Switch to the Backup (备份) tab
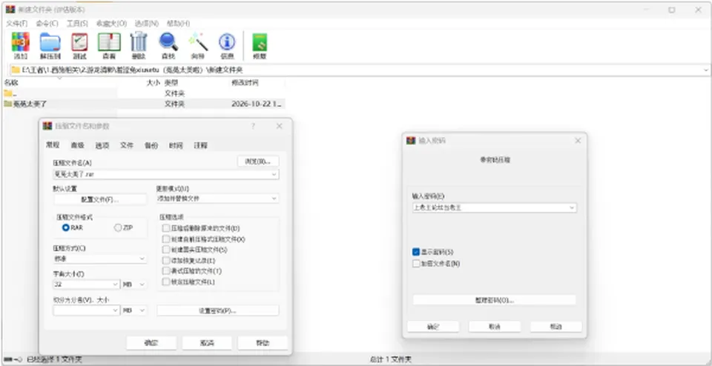Viewport: 712px width, 366px height. 151,145
